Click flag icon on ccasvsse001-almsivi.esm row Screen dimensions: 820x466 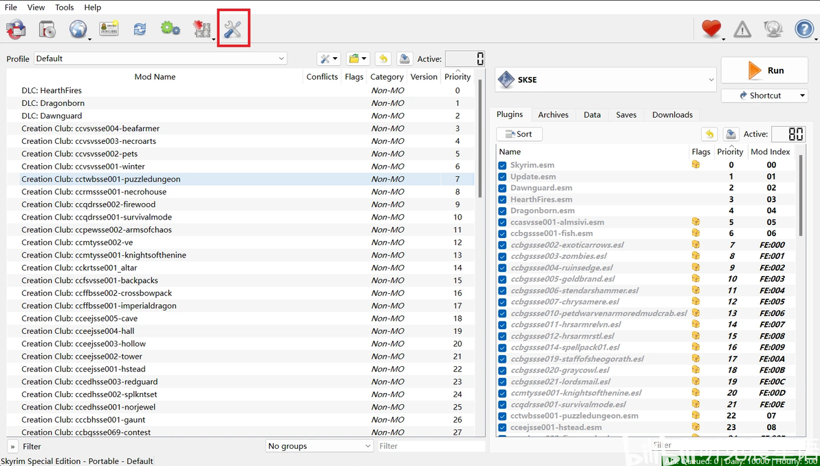pos(695,222)
